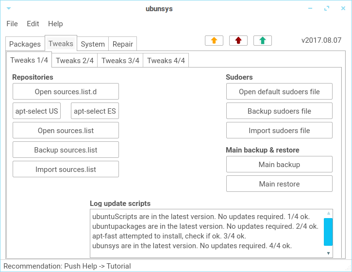The image size is (352, 272).
Task: Switch to the Packages tab
Action: coord(25,44)
